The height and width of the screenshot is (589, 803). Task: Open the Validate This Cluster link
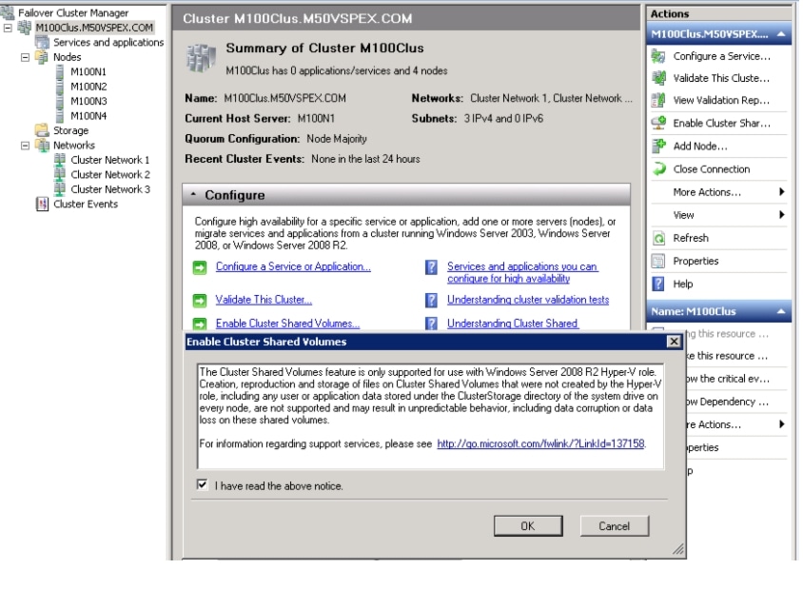click(264, 300)
